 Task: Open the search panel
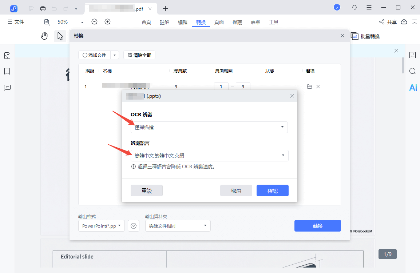click(x=412, y=71)
